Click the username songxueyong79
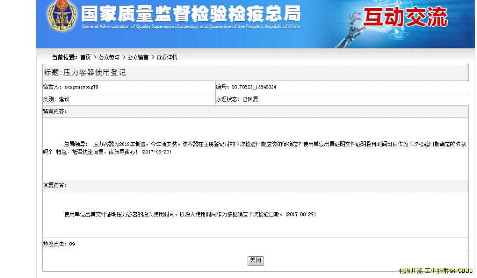This screenshot has height=278, width=477. point(81,87)
